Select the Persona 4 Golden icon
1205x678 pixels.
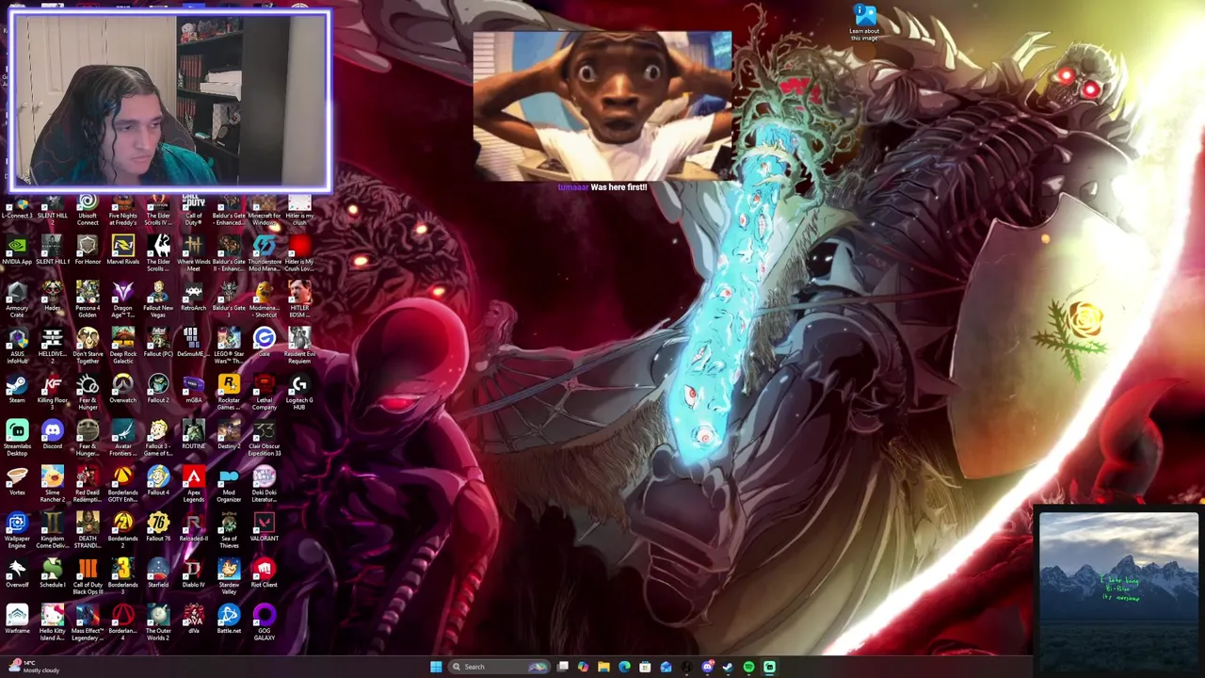tap(88, 301)
